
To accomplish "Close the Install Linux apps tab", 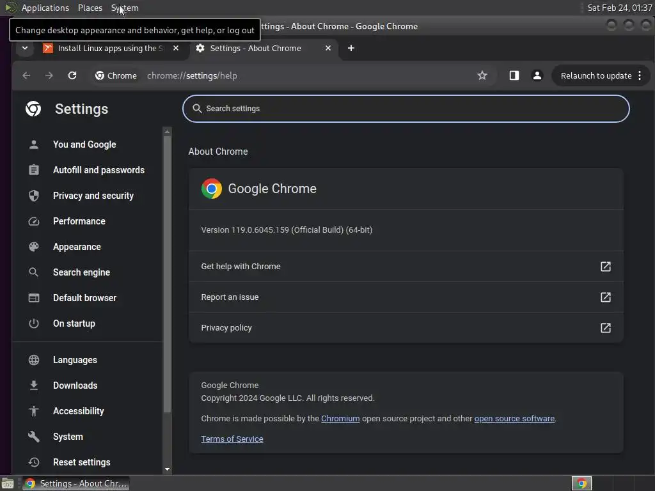I will pos(176,48).
